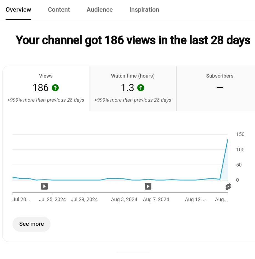Click the Aug 12 axis label
This screenshot has width=255, height=259.
click(x=196, y=199)
